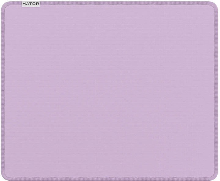Click the center of the purple mouse pad
This screenshot has height=181, width=220.
pyautogui.click(x=110, y=91)
